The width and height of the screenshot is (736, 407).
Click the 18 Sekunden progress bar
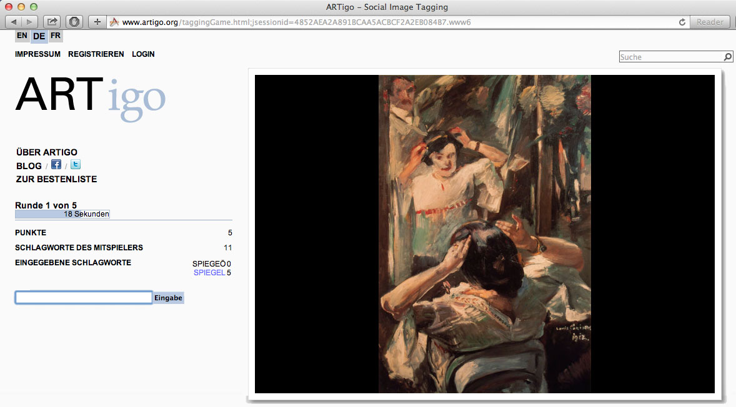point(62,214)
